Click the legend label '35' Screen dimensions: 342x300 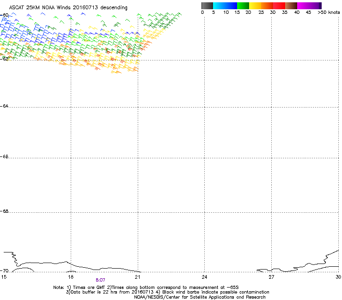coord(285,12)
